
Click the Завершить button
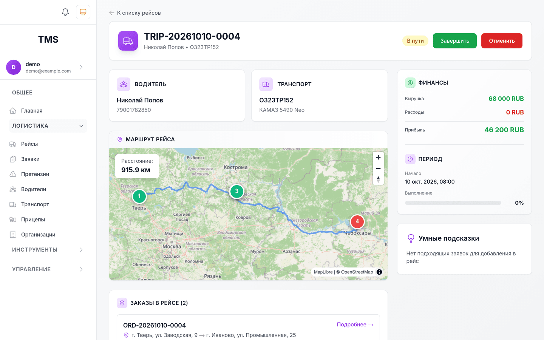(455, 41)
